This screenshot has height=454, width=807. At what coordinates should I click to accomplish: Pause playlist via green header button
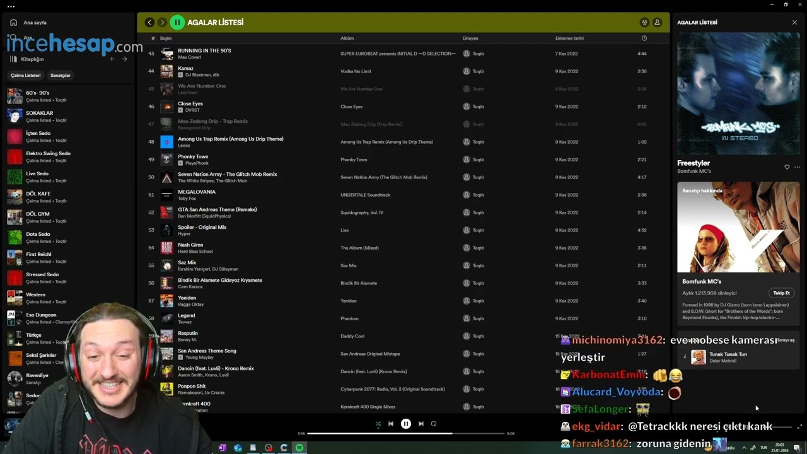point(177,22)
